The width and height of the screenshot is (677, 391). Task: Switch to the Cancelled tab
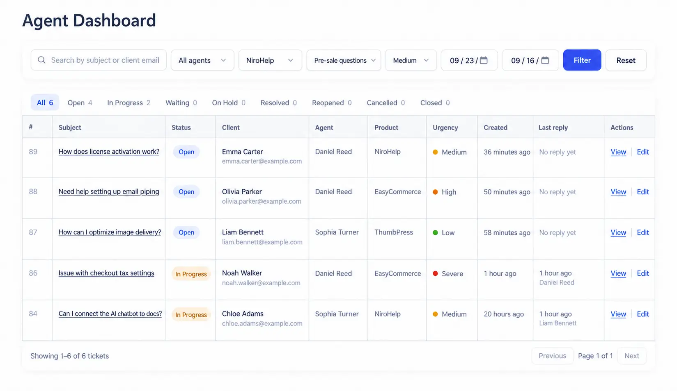pos(386,103)
